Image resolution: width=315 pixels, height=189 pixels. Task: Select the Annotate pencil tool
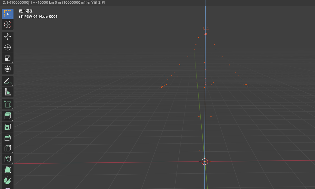click(8, 81)
